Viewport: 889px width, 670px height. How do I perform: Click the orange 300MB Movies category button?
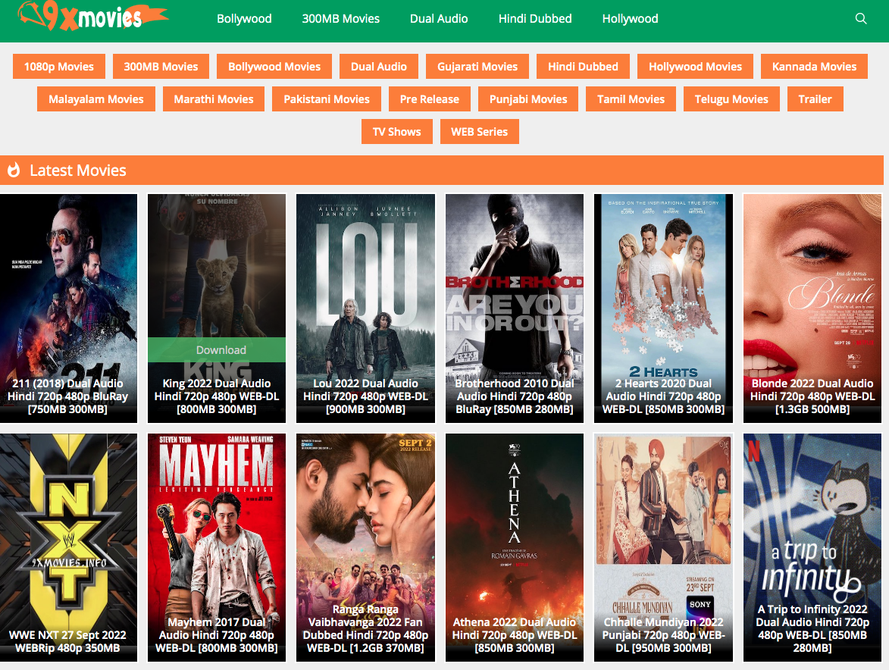pyautogui.click(x=161, y=67)
